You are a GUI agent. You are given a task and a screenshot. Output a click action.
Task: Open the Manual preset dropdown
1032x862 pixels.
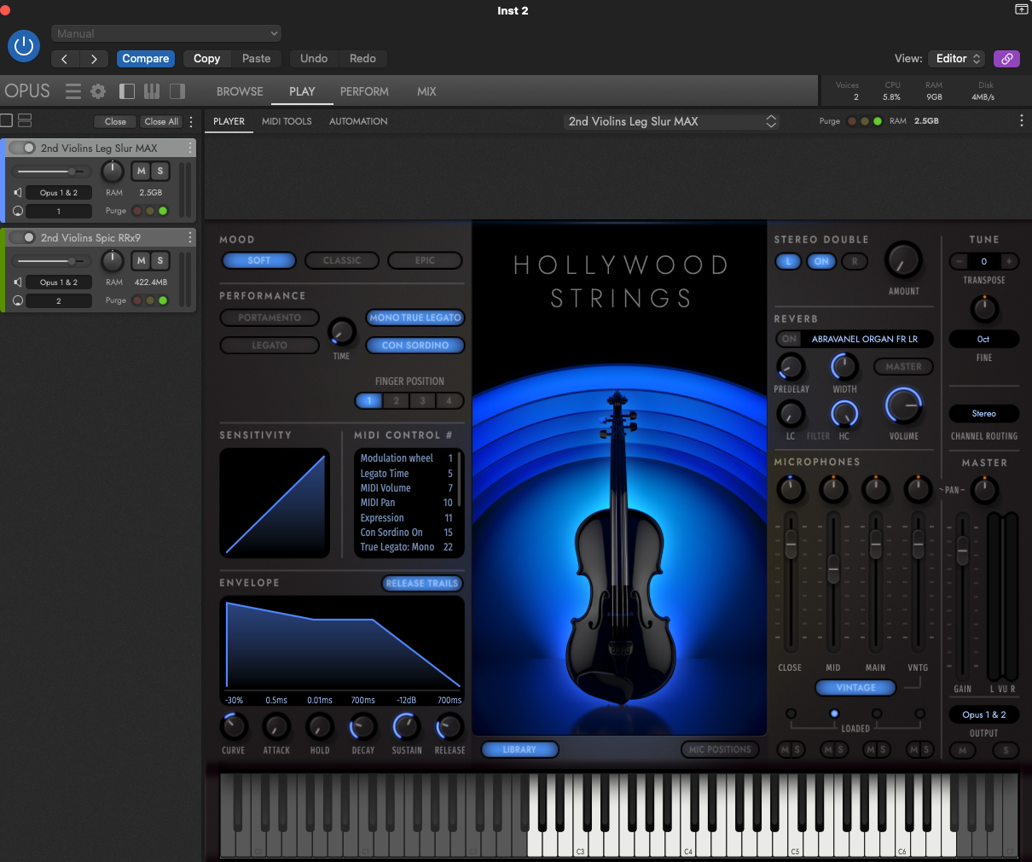point(166,33)
